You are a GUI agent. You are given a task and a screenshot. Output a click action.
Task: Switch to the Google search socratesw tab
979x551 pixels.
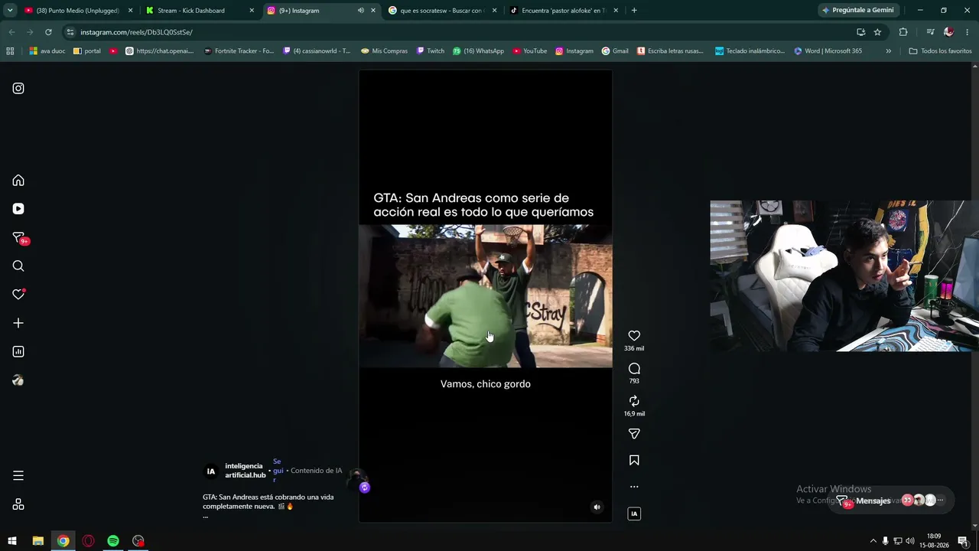pyautogui.click(x=444, y=11)
